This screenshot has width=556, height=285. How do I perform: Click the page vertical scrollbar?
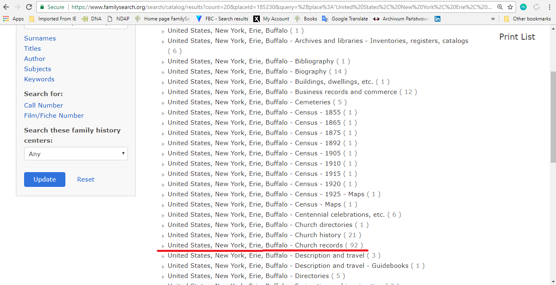coord(553,119)
